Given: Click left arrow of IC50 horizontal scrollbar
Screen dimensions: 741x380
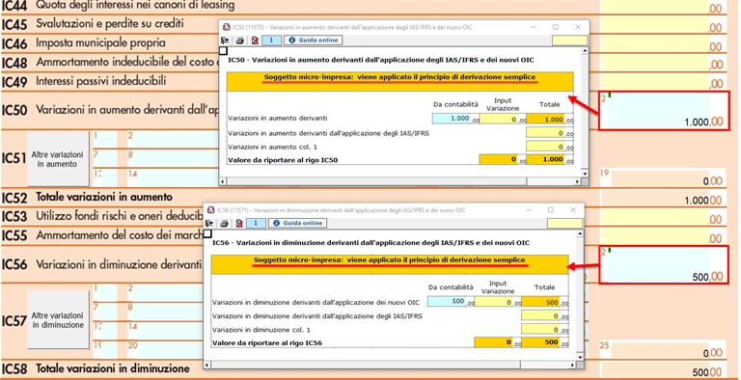Looking at the screenshot, I should [224, 181].
